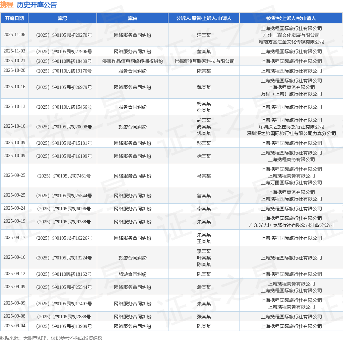The image size is (343, 341).
Task: Select the date cell 2025-10-10
Action: click(14, 126)
